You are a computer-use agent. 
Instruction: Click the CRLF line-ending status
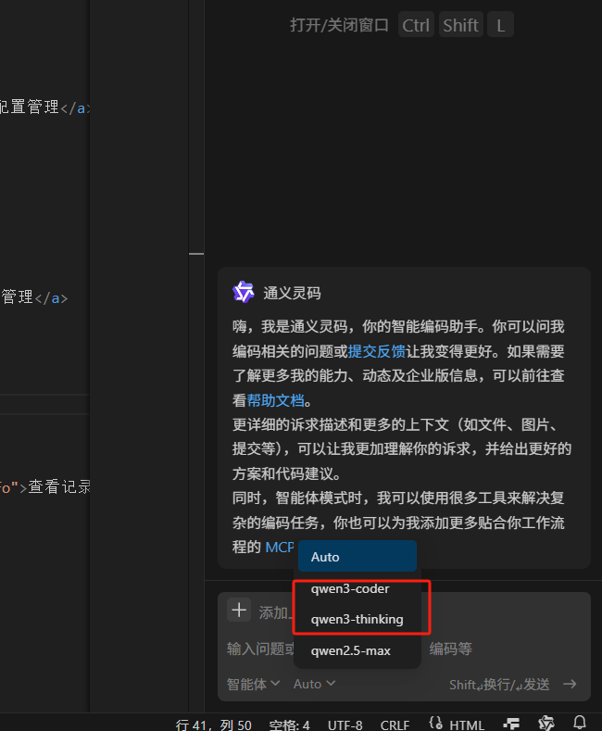[x=395, y=725]
